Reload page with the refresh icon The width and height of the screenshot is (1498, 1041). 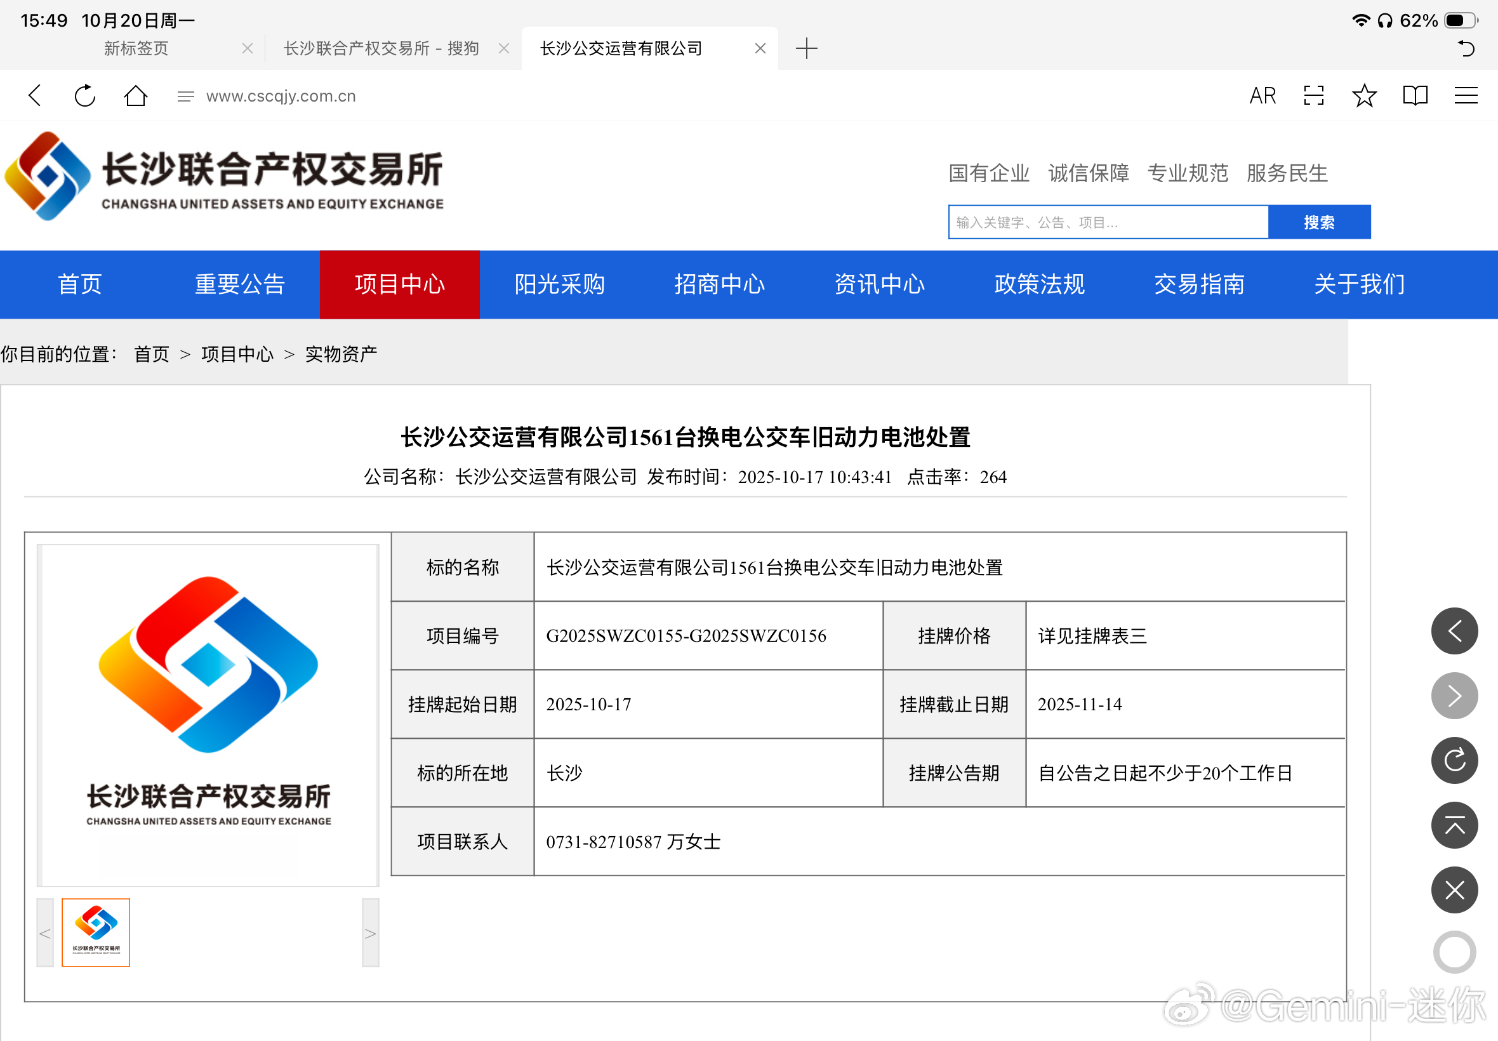(x=85, y=96)
